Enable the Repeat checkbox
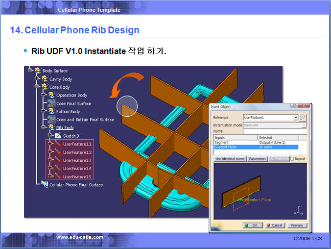 pos(292,159)
